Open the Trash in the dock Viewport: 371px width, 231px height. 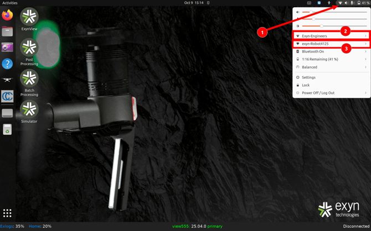point(7,129)
